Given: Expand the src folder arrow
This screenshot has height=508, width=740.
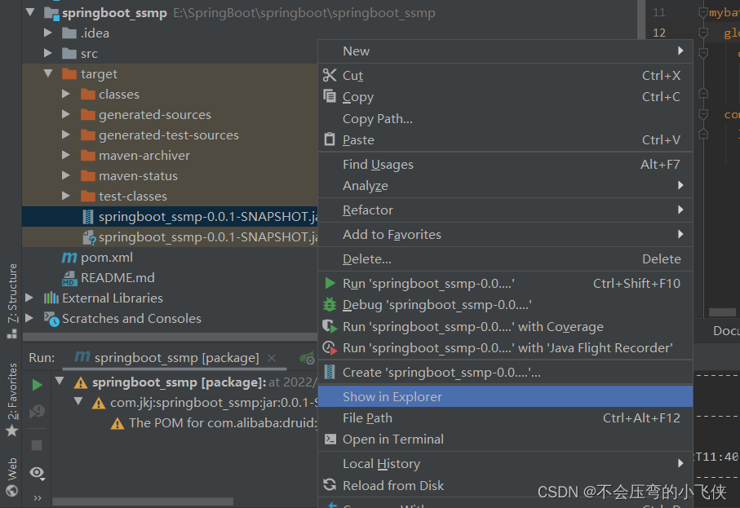Looking at the screenshot, I should pos(48,54).
